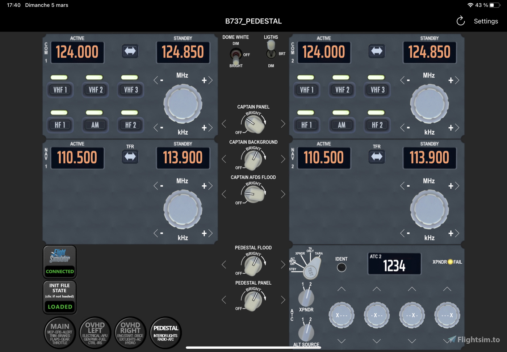Open the OVHD LEFT electrical panel
The height and width of the screenshot is (352, 507).
pyautogui.click(x=95, y=332)
